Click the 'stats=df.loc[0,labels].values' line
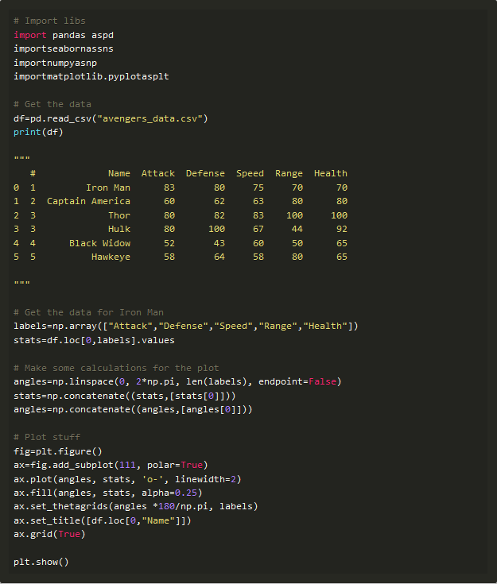The height and width of the screenshot is (584, 497). click(95, 340)
